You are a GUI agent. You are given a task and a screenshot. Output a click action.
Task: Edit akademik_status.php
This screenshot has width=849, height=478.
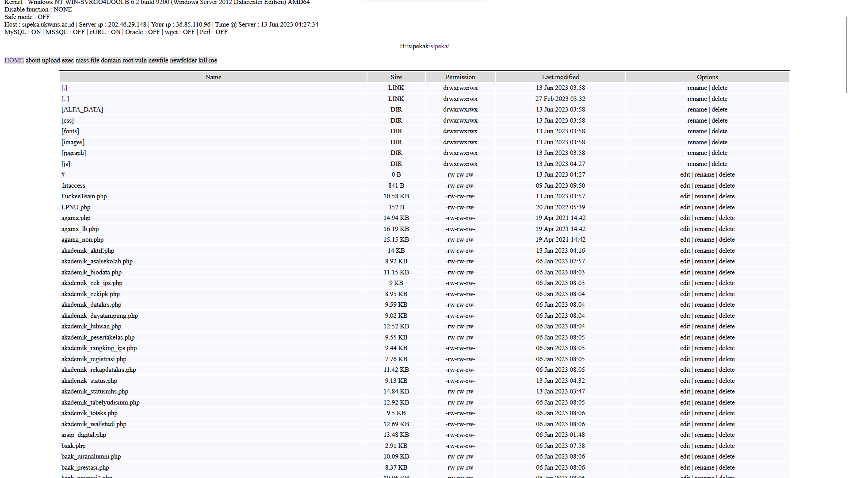click(685, 381)
